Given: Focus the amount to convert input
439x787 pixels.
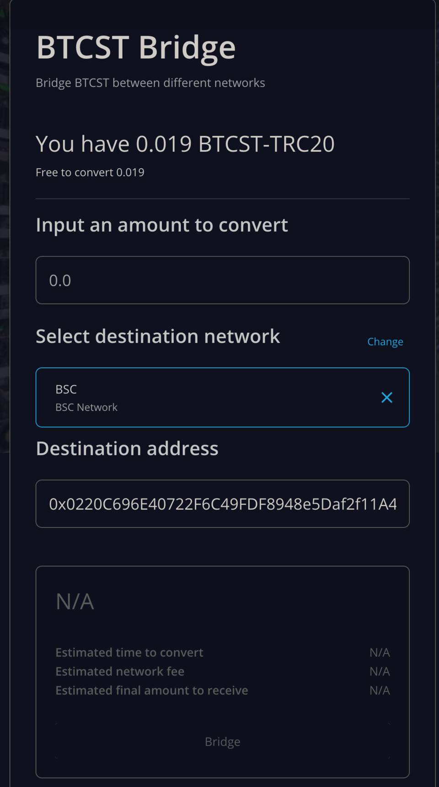Looking at the screenshot, I should 222,280.
